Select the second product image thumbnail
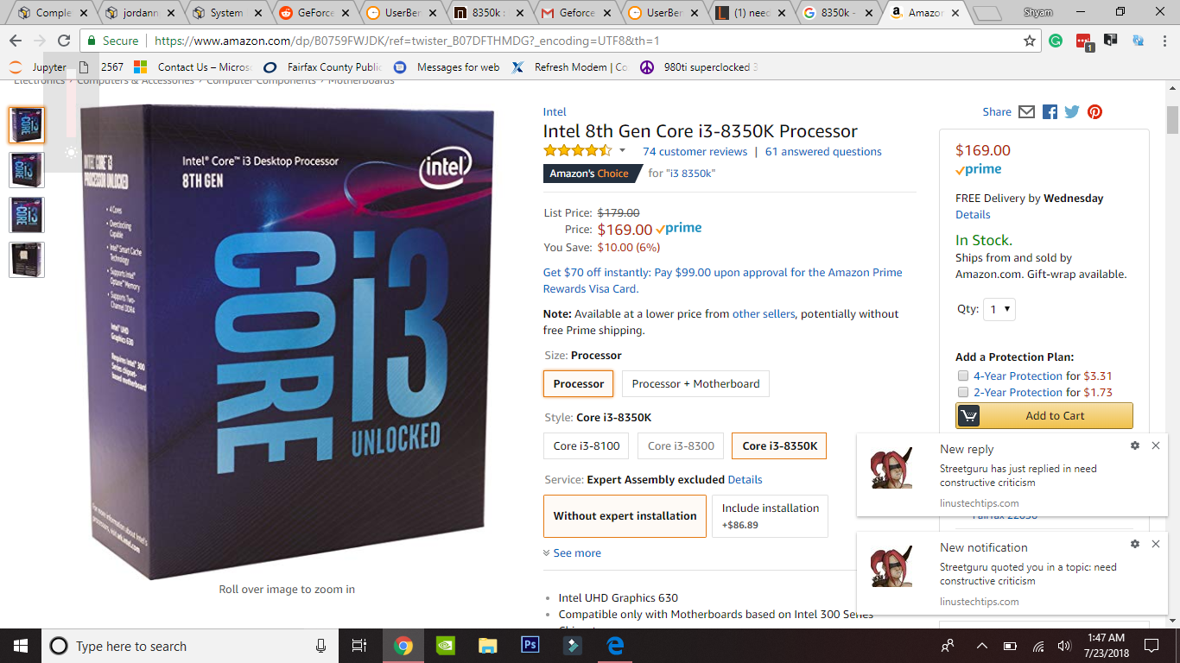The width and height of the screenshot is (1180, 663). pyautogui.click(x=27, y=169)
